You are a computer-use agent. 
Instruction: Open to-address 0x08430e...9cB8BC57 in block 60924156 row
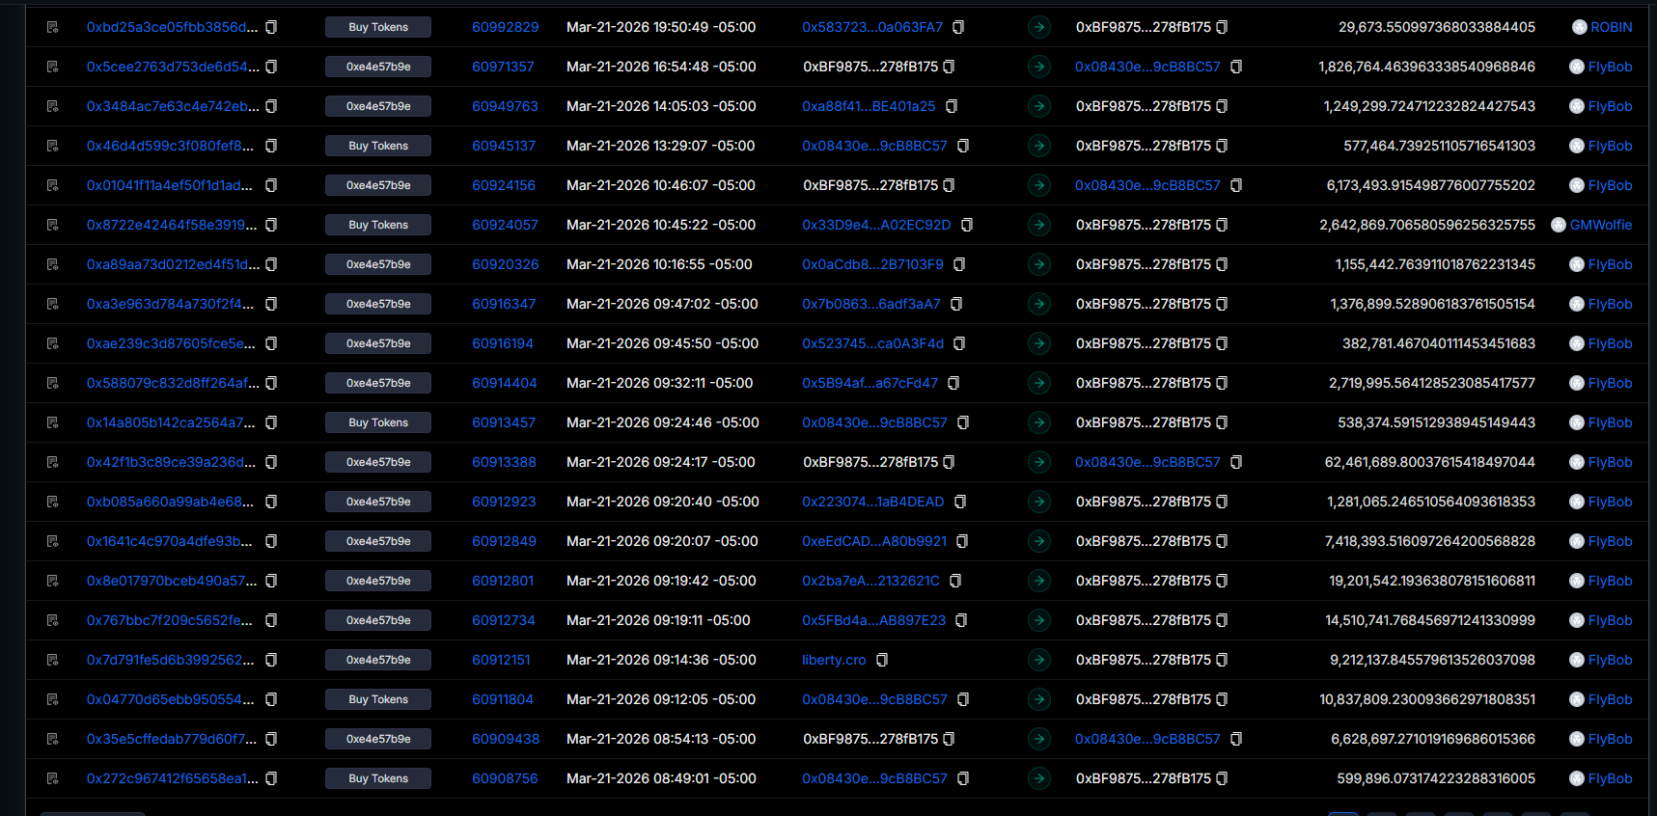(1147, 185)
